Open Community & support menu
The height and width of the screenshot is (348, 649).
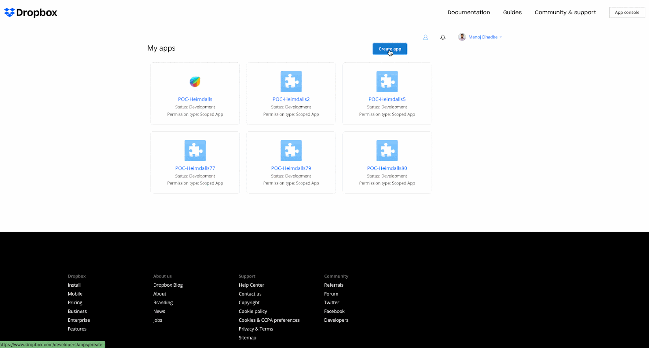pos(565,13)
